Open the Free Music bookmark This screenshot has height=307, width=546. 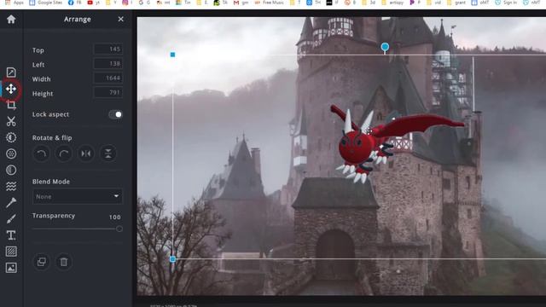tap(270, 3)
